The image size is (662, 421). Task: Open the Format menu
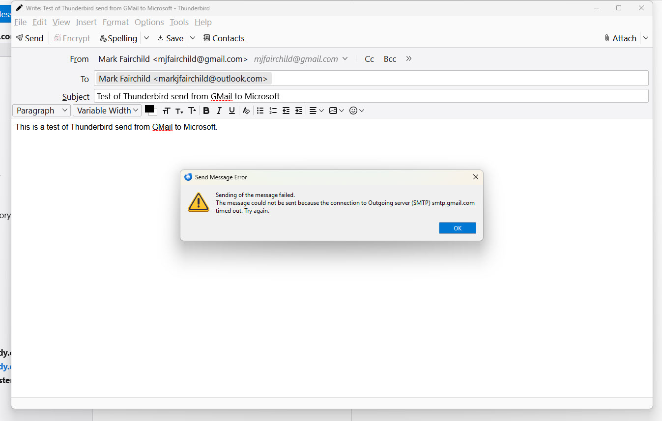[115, 22]
